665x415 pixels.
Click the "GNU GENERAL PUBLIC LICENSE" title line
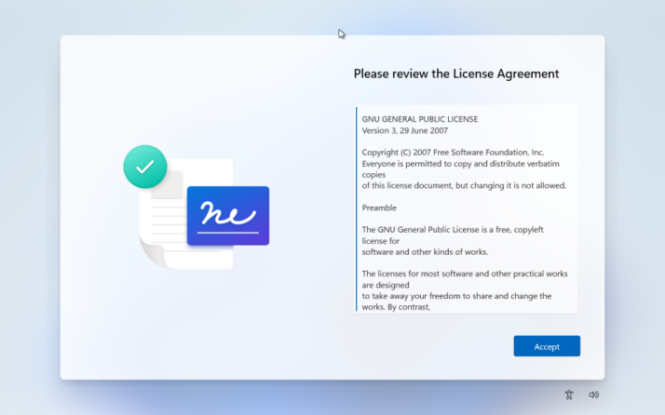tap(419, 119)
